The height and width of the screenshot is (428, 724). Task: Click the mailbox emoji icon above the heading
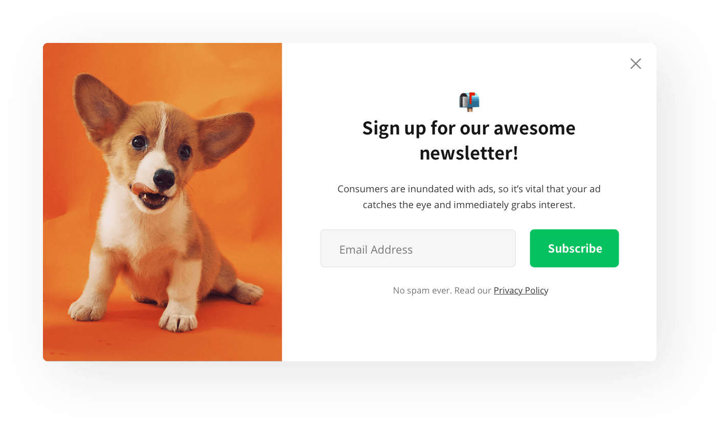[469, 102]
